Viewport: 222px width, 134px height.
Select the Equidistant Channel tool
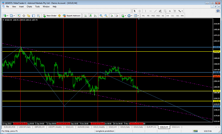[x=160, y=11]
